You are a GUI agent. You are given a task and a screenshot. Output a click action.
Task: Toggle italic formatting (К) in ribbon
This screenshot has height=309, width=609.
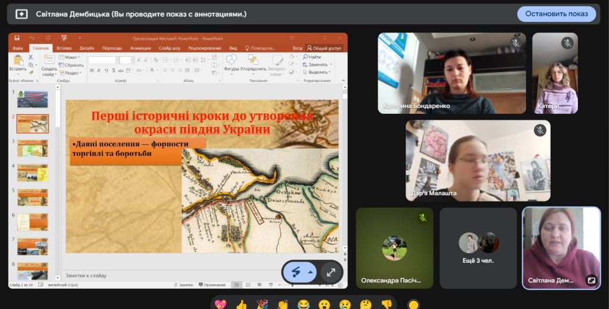[x=99, y=71]
